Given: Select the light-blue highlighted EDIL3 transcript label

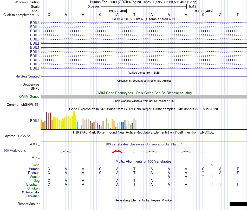Looking at the screenshot, I should click(x=35, y=27).
